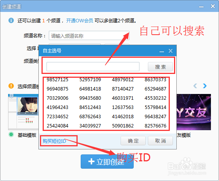Image resolution: width=219 pixels, height=181 pixels.
Task: Choose channel ID 72334652
Action: [x=57, y=116]
